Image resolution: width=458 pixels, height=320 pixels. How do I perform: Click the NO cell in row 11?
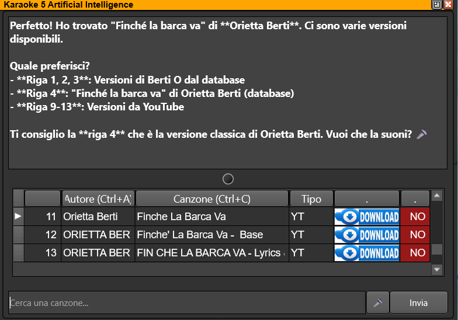(x=415, y=217)
